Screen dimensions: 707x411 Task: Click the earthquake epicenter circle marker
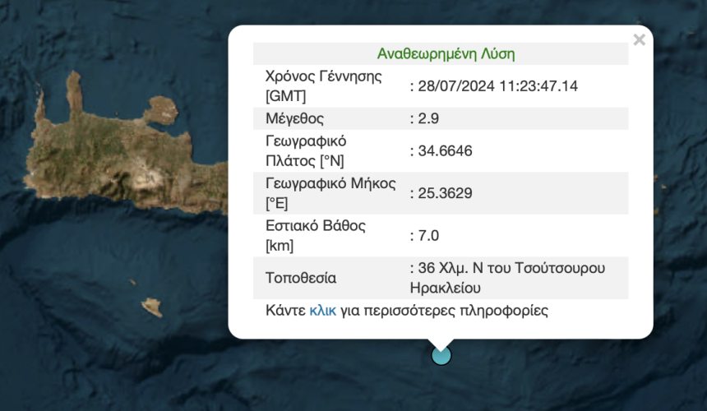coord(441,355)
